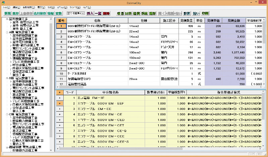Select row number 1 header cell
268x157 pixels.
[61, 26]
